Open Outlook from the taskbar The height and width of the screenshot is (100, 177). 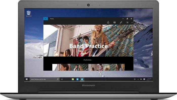point(77,79)
